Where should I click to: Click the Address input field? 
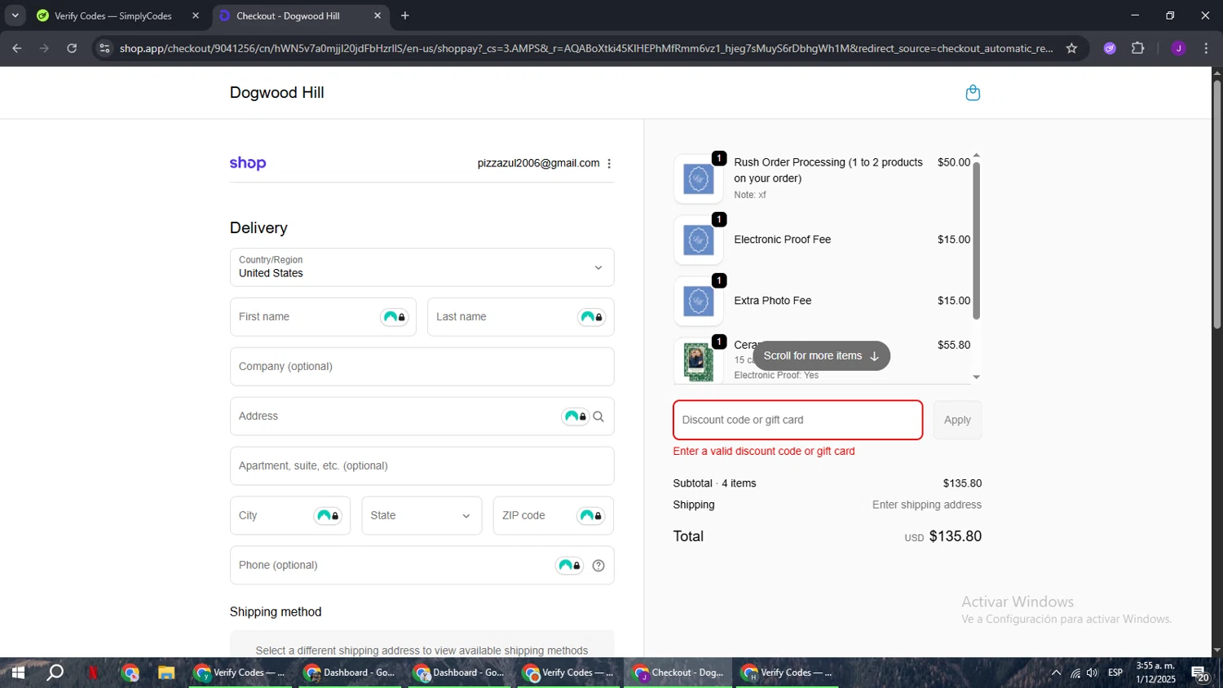click(x=422, y=417)
